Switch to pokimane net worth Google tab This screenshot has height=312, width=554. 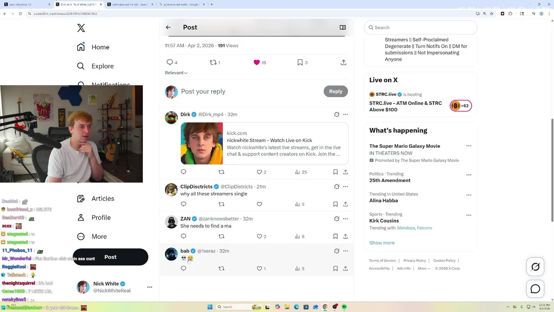(181, 4)
